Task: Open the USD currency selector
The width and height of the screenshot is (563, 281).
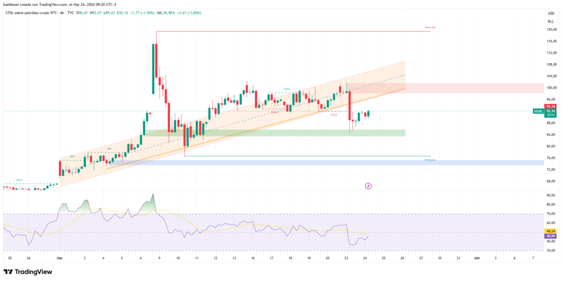Action: (x=550, y=13)
